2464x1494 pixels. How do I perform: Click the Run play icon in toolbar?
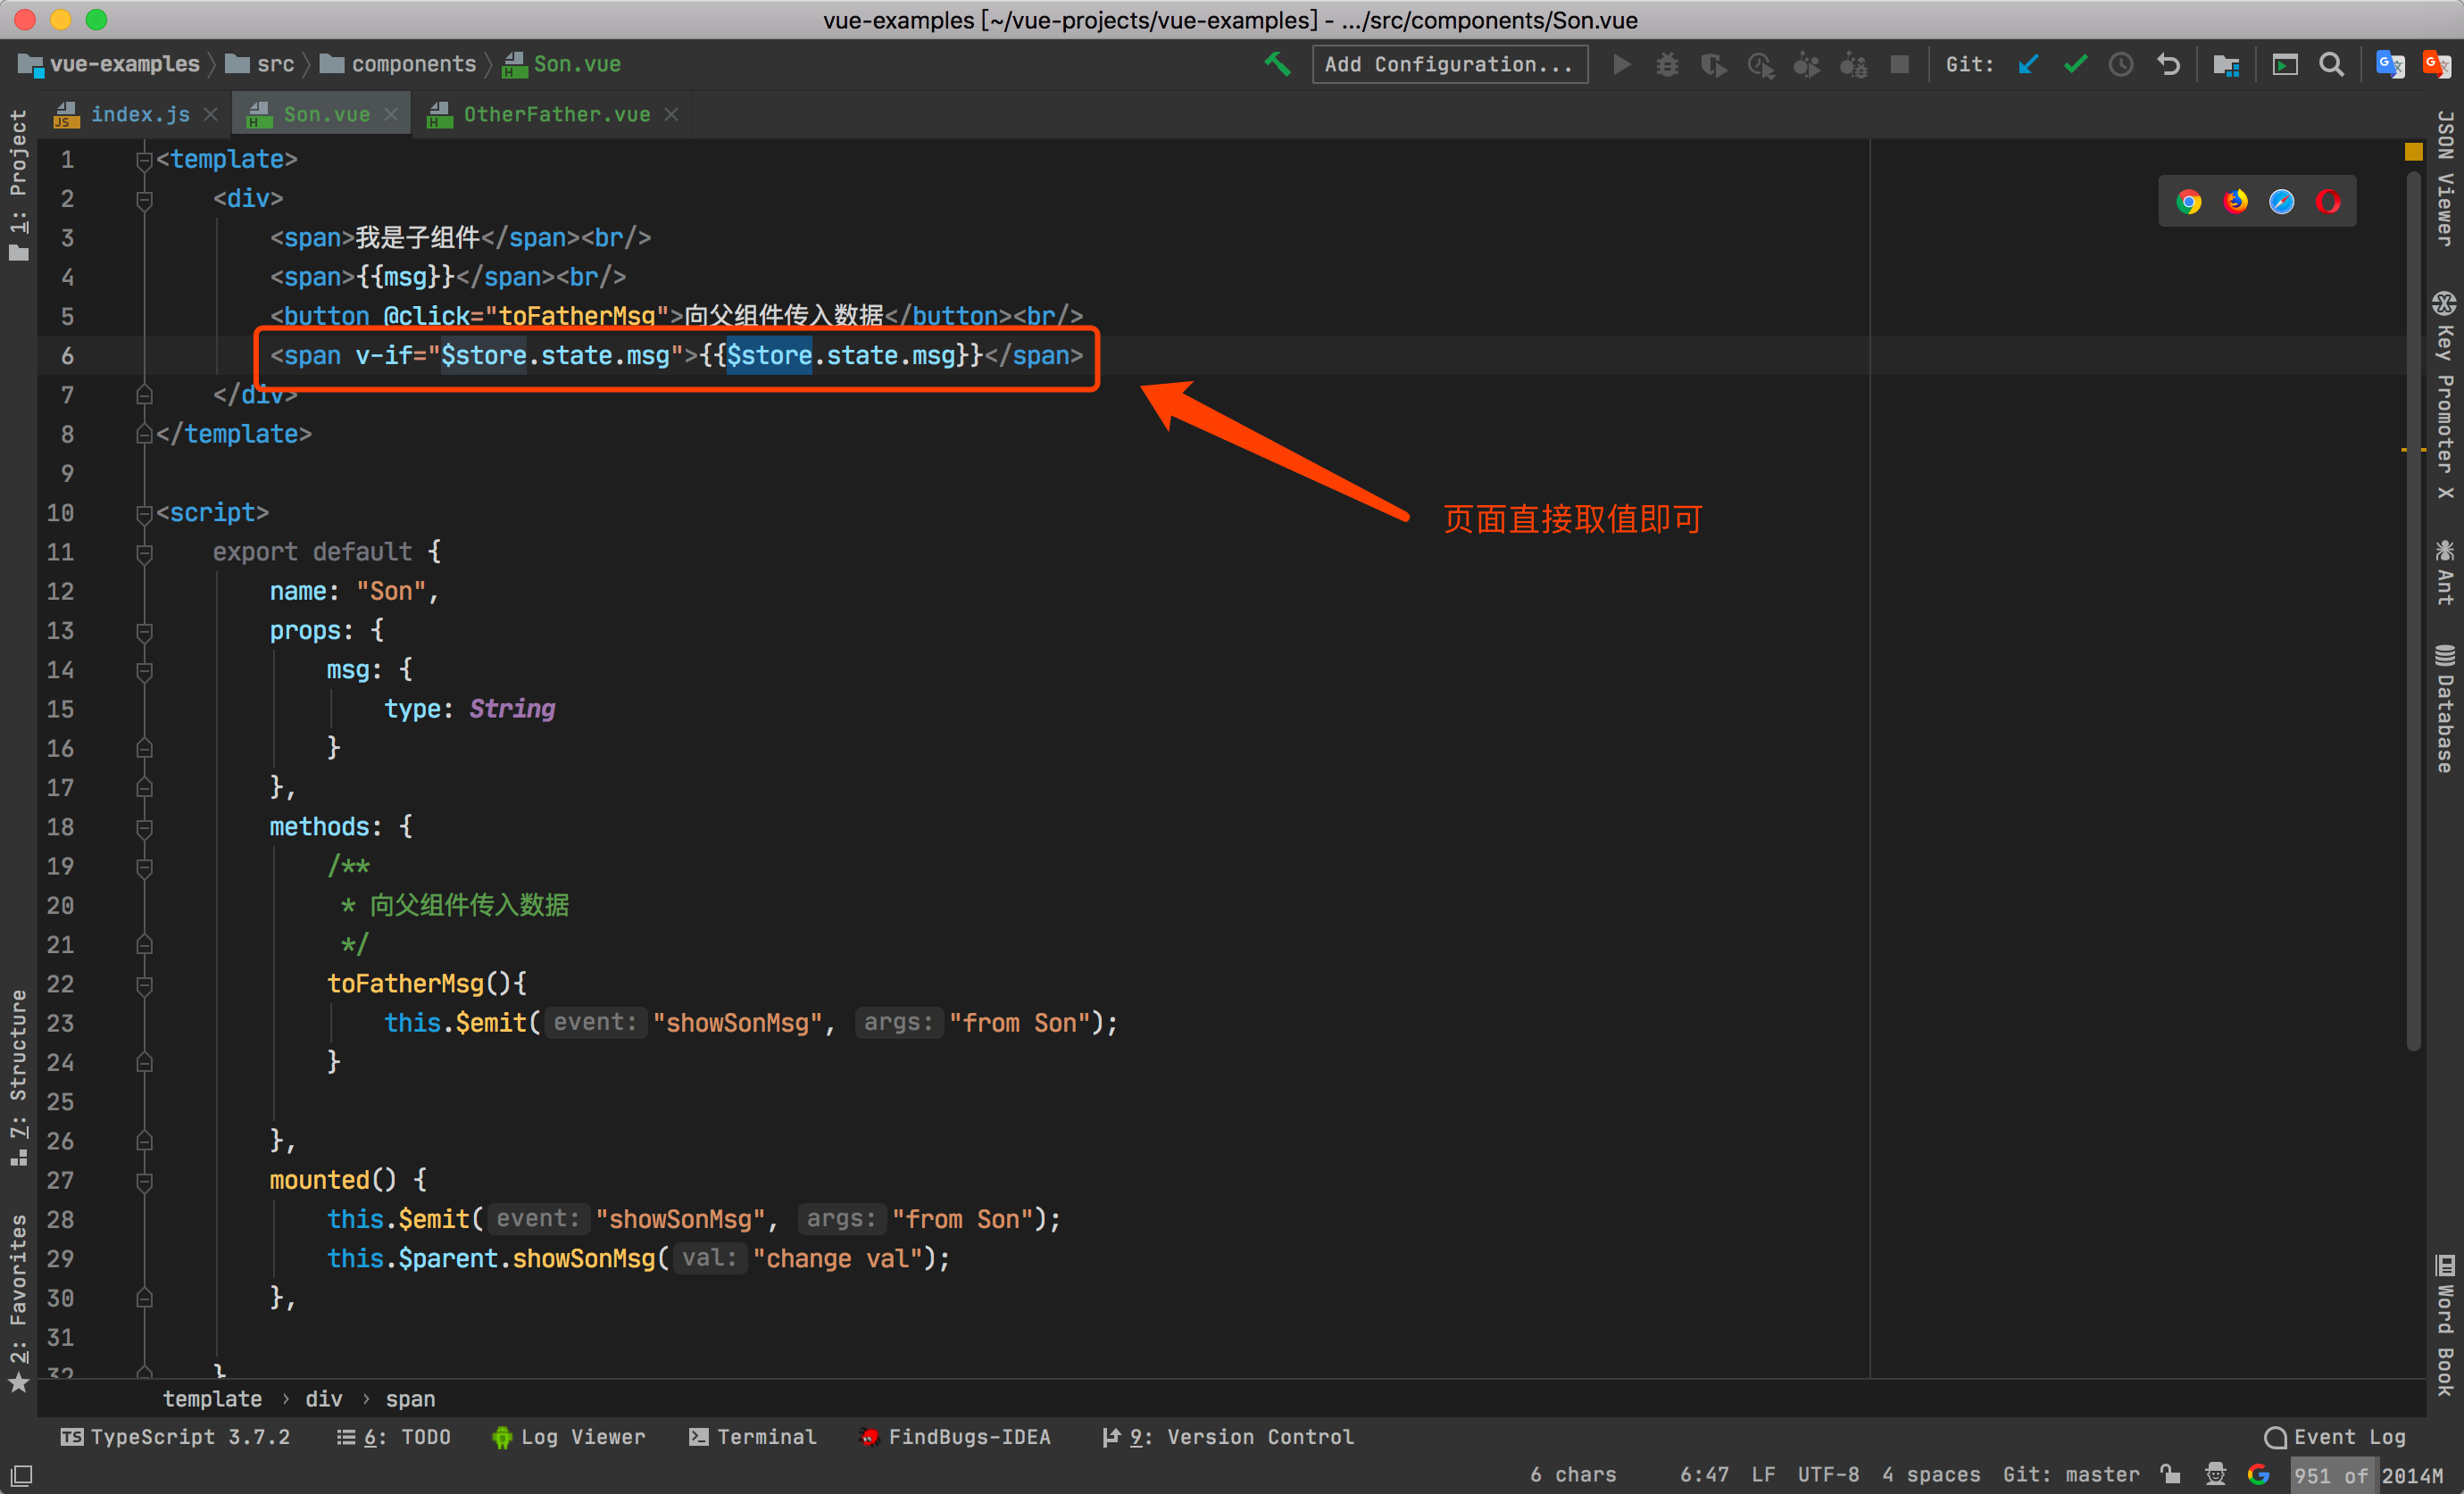pos(1622,65)
